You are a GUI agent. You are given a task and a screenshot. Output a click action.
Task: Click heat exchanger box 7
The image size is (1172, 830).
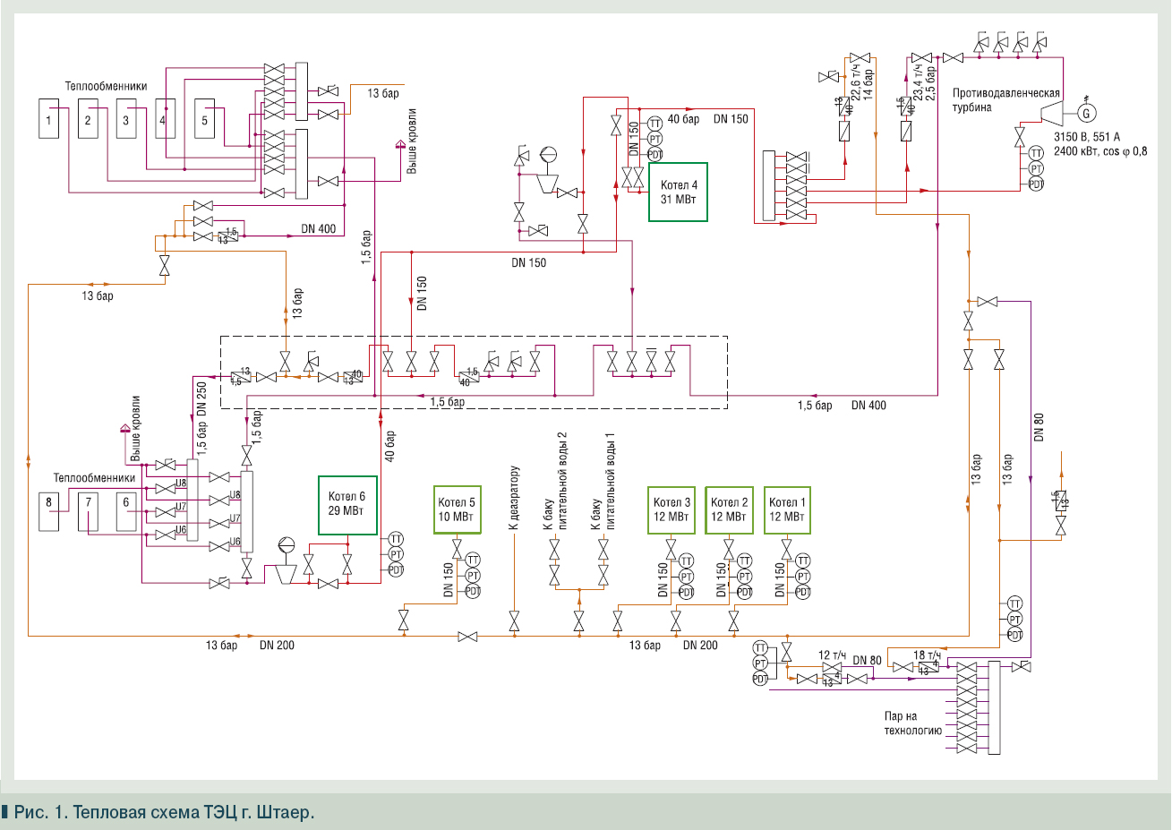pos(88,511)
